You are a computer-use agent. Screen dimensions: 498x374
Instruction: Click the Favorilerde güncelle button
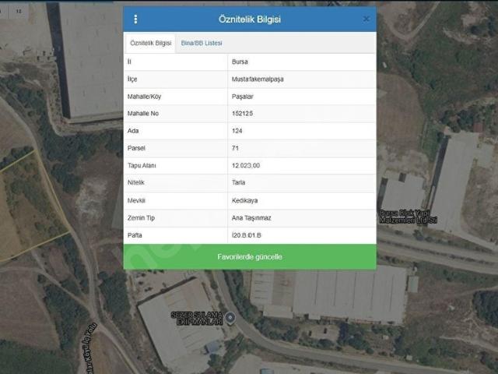(x=250, y=256)
